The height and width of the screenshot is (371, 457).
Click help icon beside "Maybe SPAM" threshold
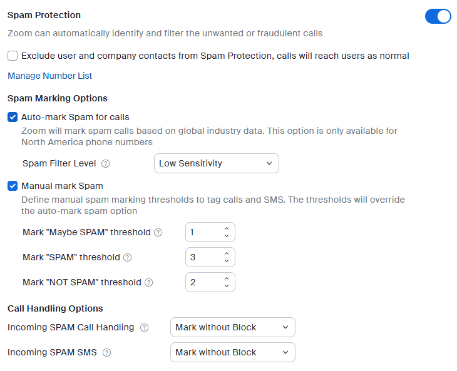click(158, 233)
